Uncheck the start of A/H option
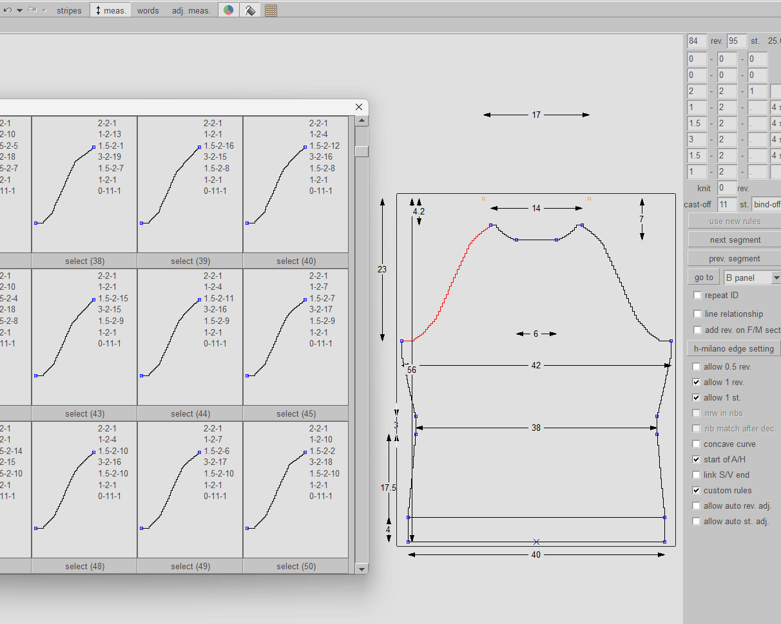Screen dimensions: 781x624 (697, 459)
